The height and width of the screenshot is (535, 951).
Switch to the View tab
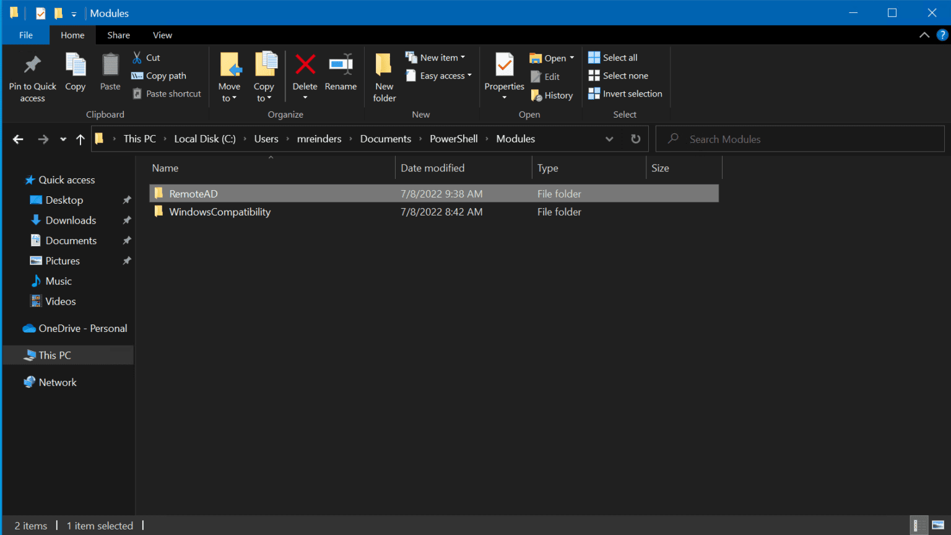click(x=162, y=35)
